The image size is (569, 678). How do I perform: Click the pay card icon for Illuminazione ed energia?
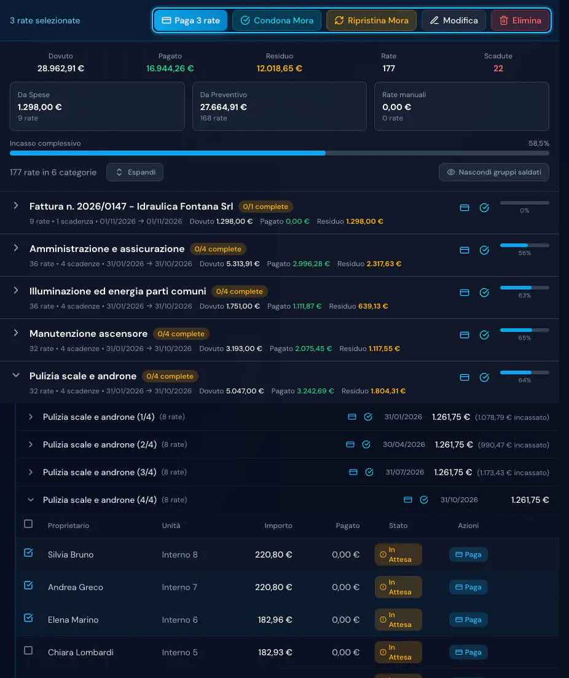[465, 293]
